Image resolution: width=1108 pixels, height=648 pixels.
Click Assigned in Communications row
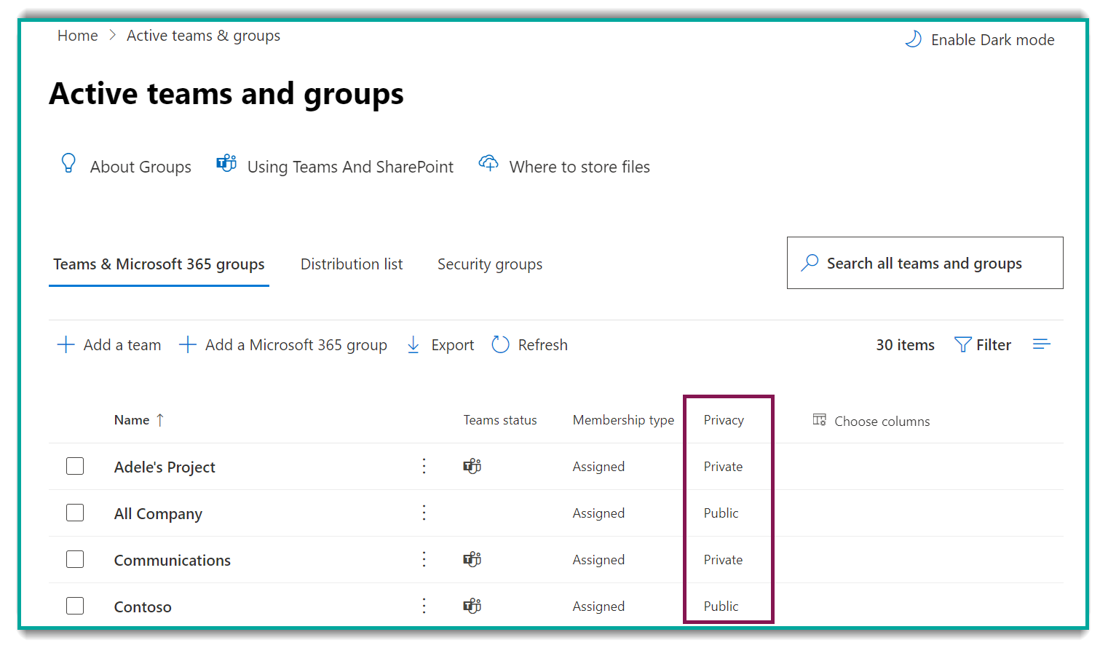598,560
